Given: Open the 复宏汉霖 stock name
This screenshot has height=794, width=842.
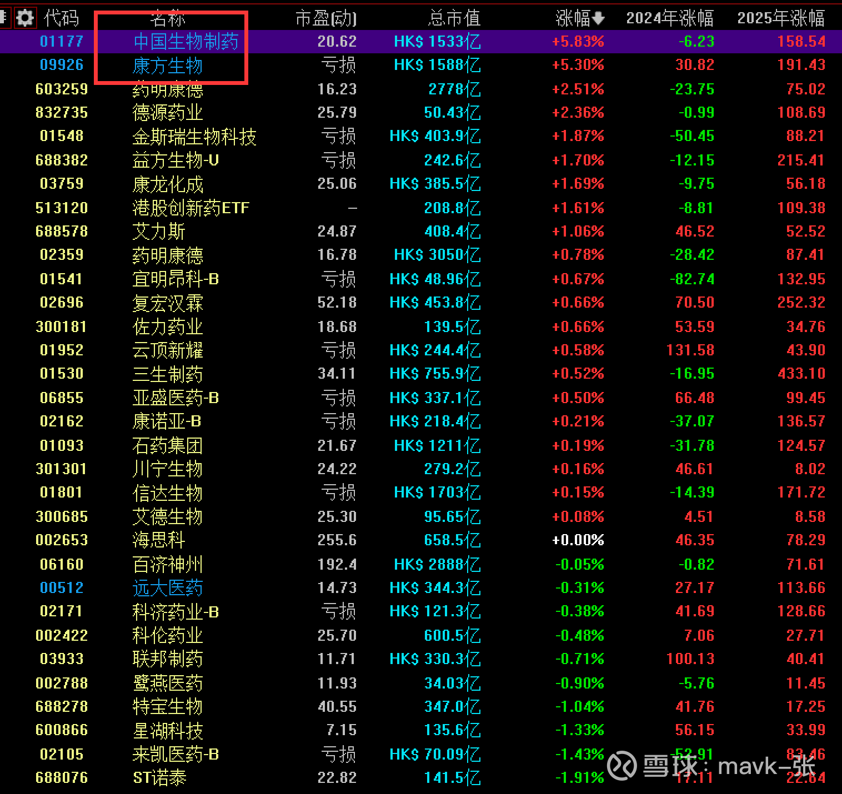Looking at the screenshot, I should (168, 303).
